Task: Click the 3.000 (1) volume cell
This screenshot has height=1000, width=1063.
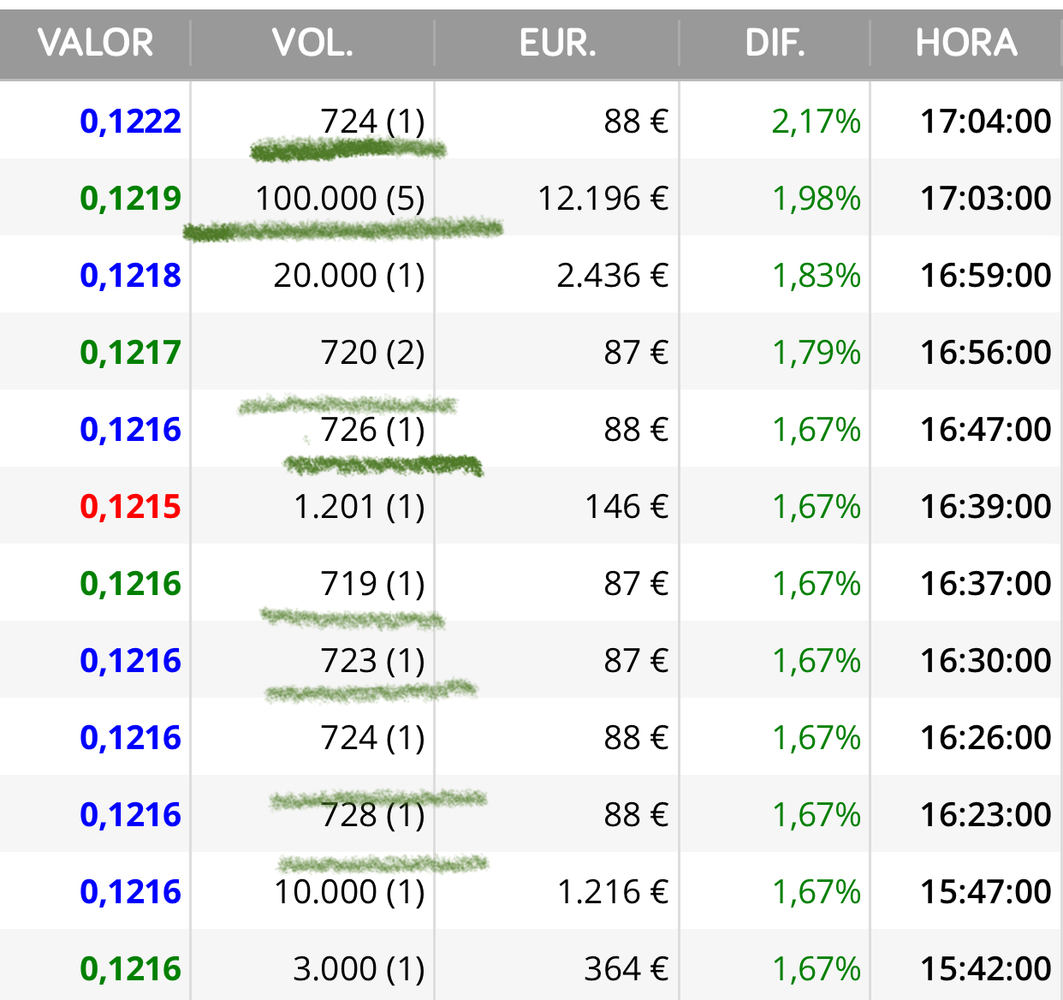Action: pyautogui.click(x=359, y=969)
